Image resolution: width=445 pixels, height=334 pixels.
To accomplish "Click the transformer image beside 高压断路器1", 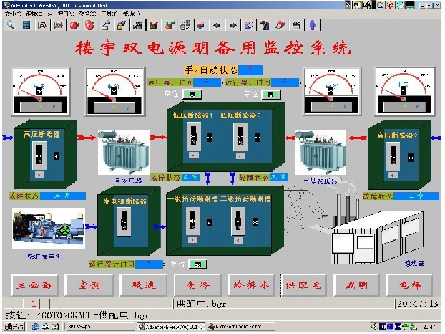I will pos(123,151).
